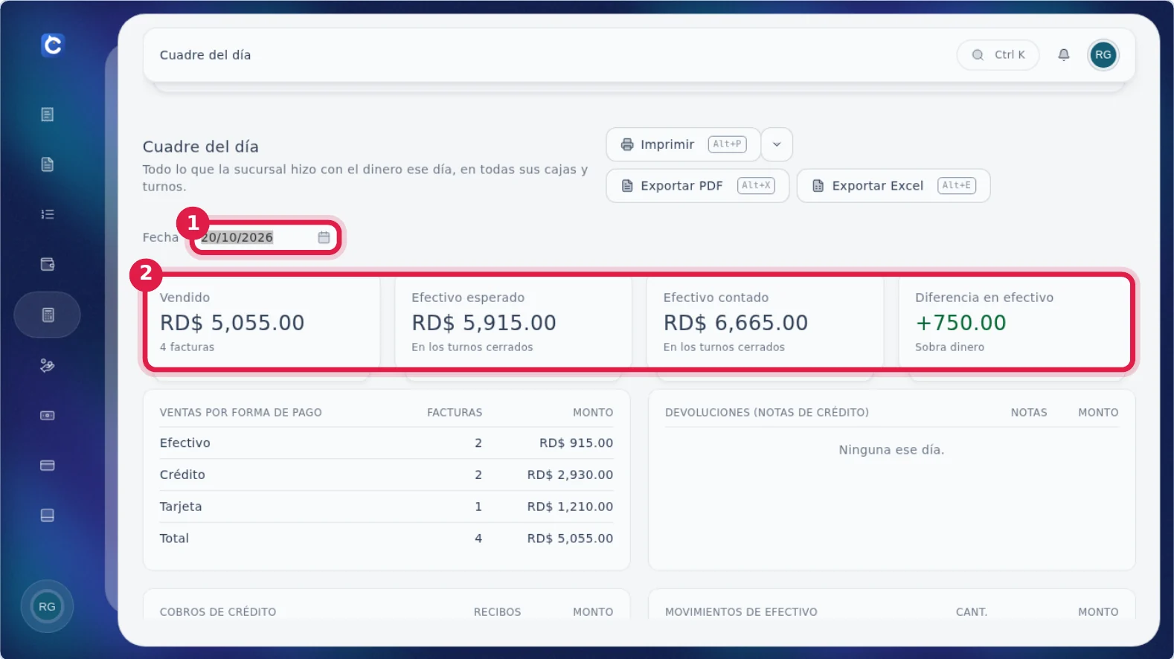Click the 'VENTAS POR FORMA DE PAGO' header
Image resolution: width=1174 pixels, height=659 pixels.
pyautogui.click(x=241, y=413)
